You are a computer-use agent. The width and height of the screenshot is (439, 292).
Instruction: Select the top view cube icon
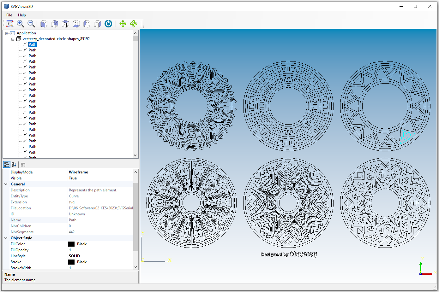pos(65,24)
